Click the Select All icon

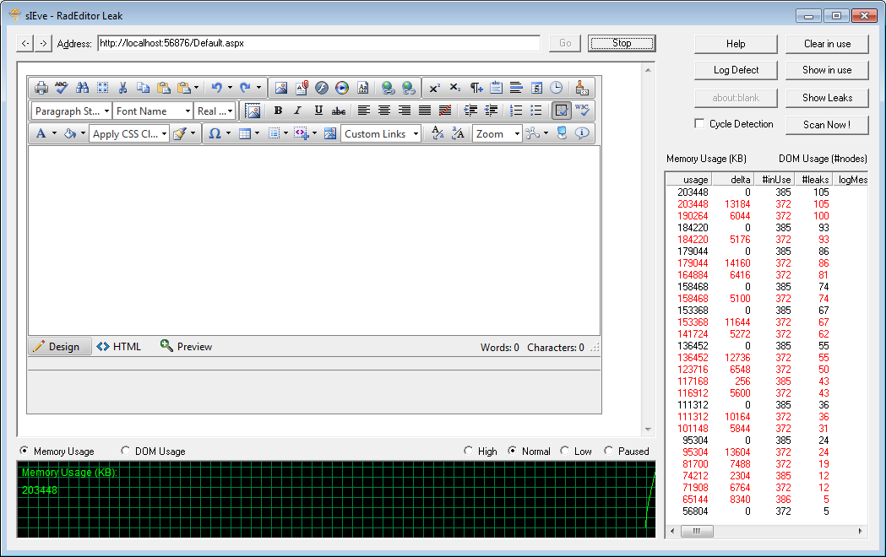(103, 88)
